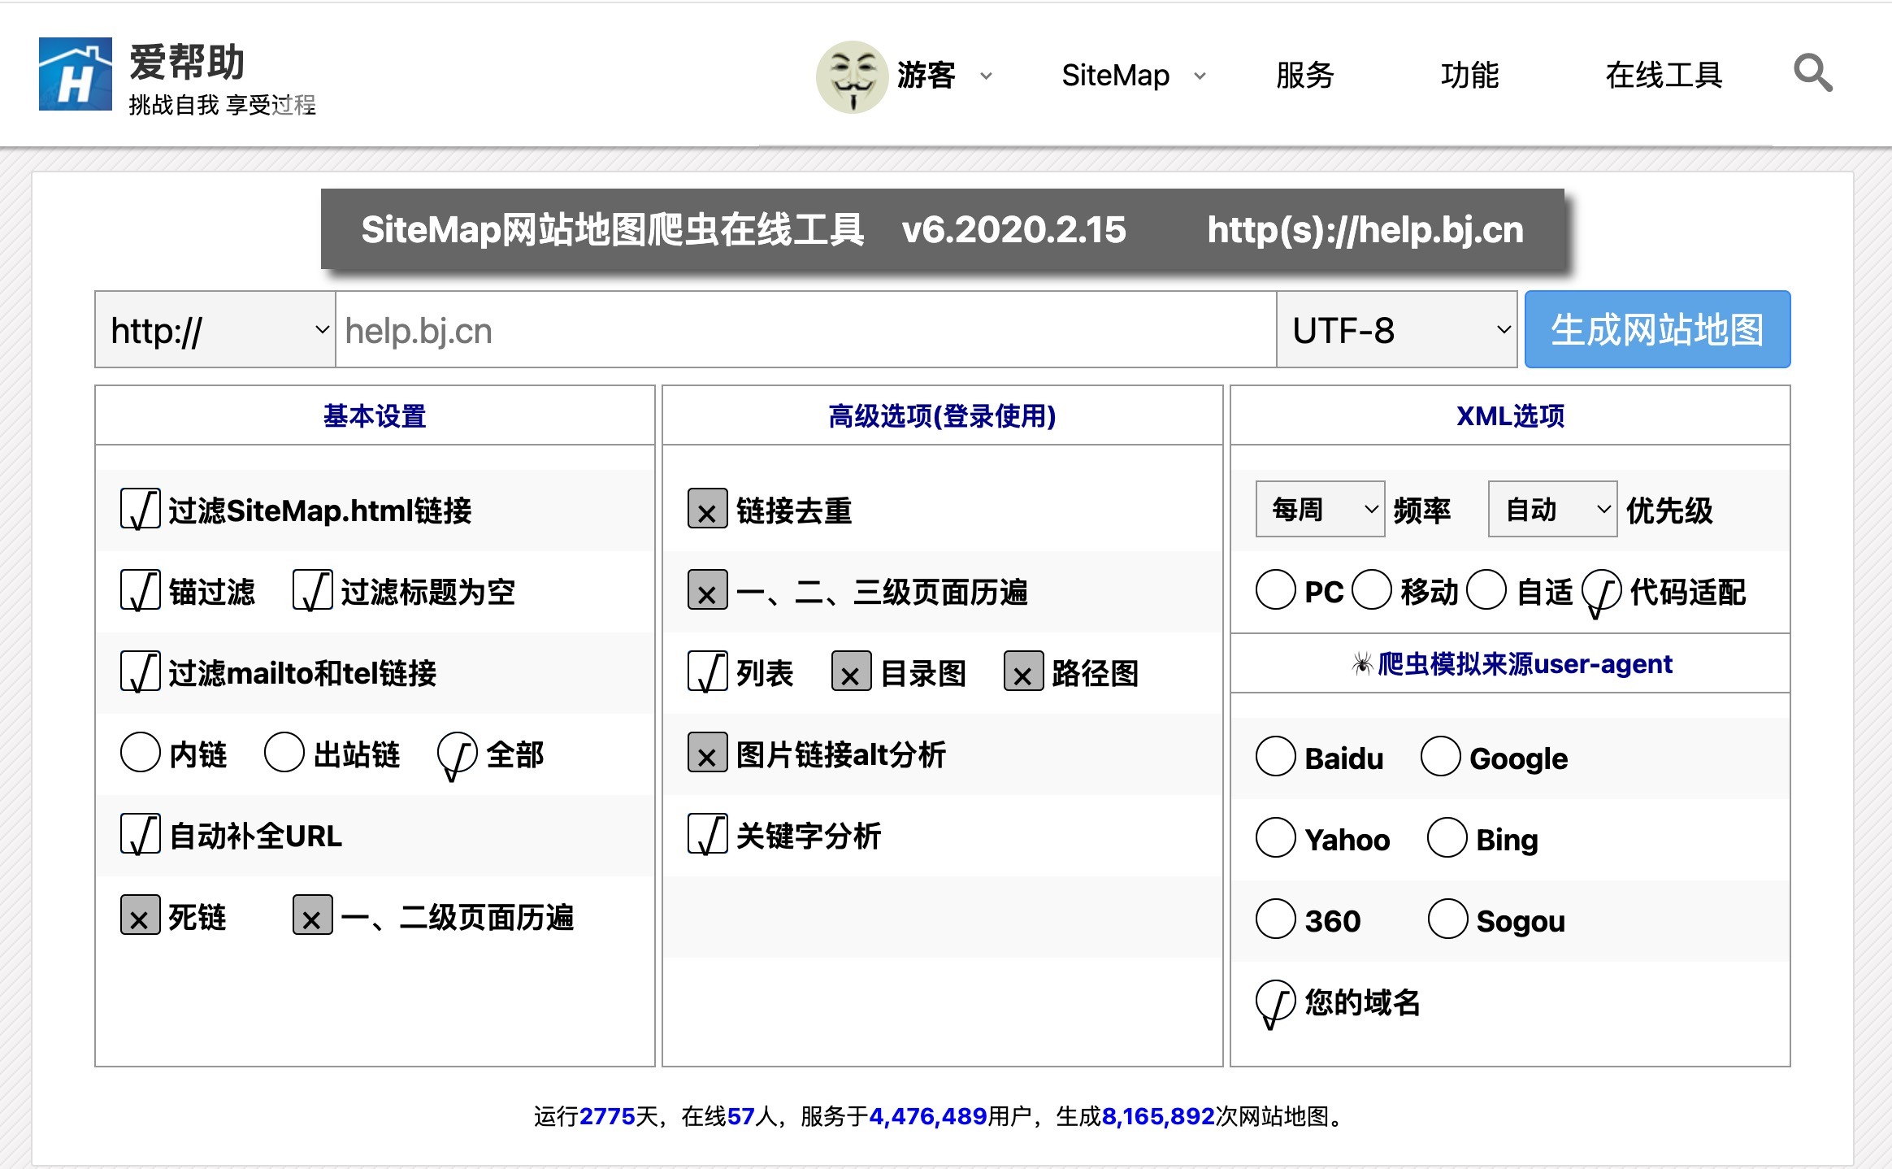Click the 4,476,489 user count
The image size is (1892, 1169).
click(x=928, y=1116)
